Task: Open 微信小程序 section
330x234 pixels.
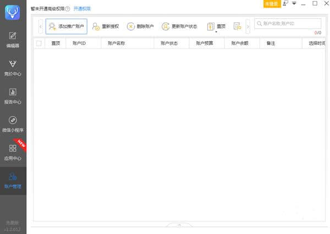Action: (13, 124)
